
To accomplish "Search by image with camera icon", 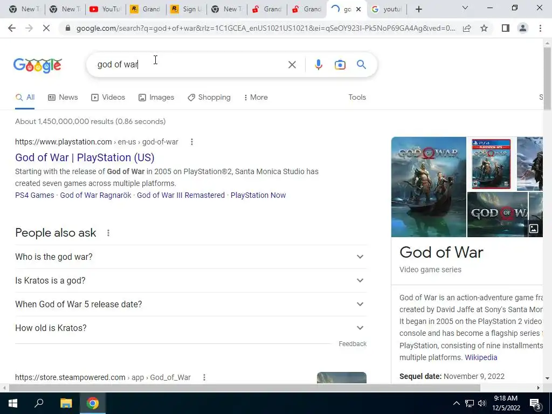I will click(340, 65).
